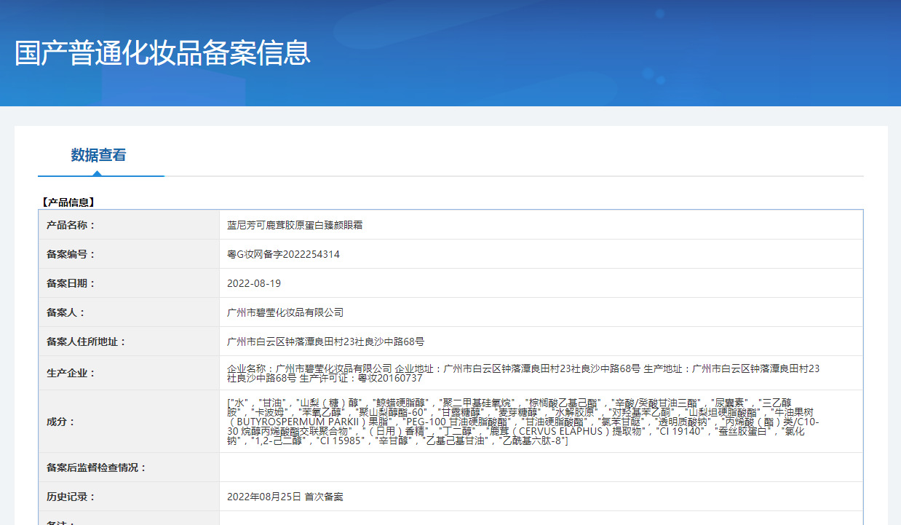Select the 备案后监督检查情况 row label
The height and width of the screenshot is (525, 901).
[x=97, y=467]
